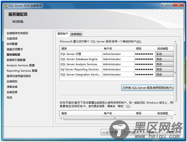Select 完成 step in sidebar
This screenshot has width=187, height=142.
9,97
